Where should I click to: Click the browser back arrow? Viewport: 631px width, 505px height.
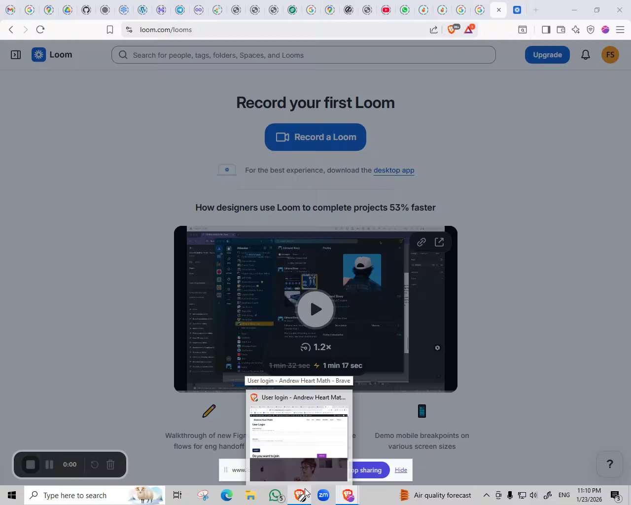click(x=11, y=30)
